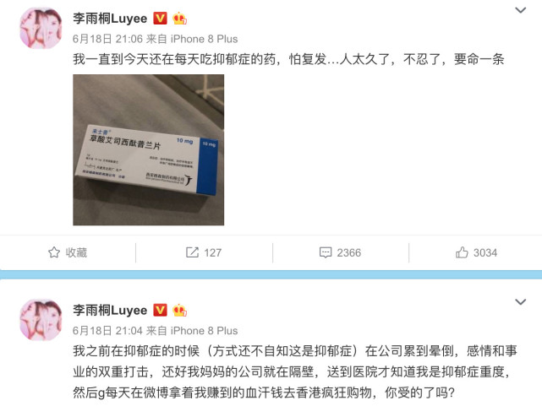The image size is (542, 406).
Task: Click the favorite star icon (收藏)
Action: click(x=54, y=252)
